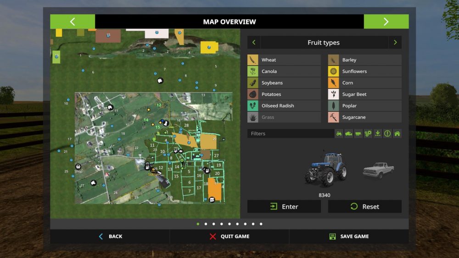Click SAVE GAME
The width and height of the screenshot is (459, 258).
coord(349,236)
